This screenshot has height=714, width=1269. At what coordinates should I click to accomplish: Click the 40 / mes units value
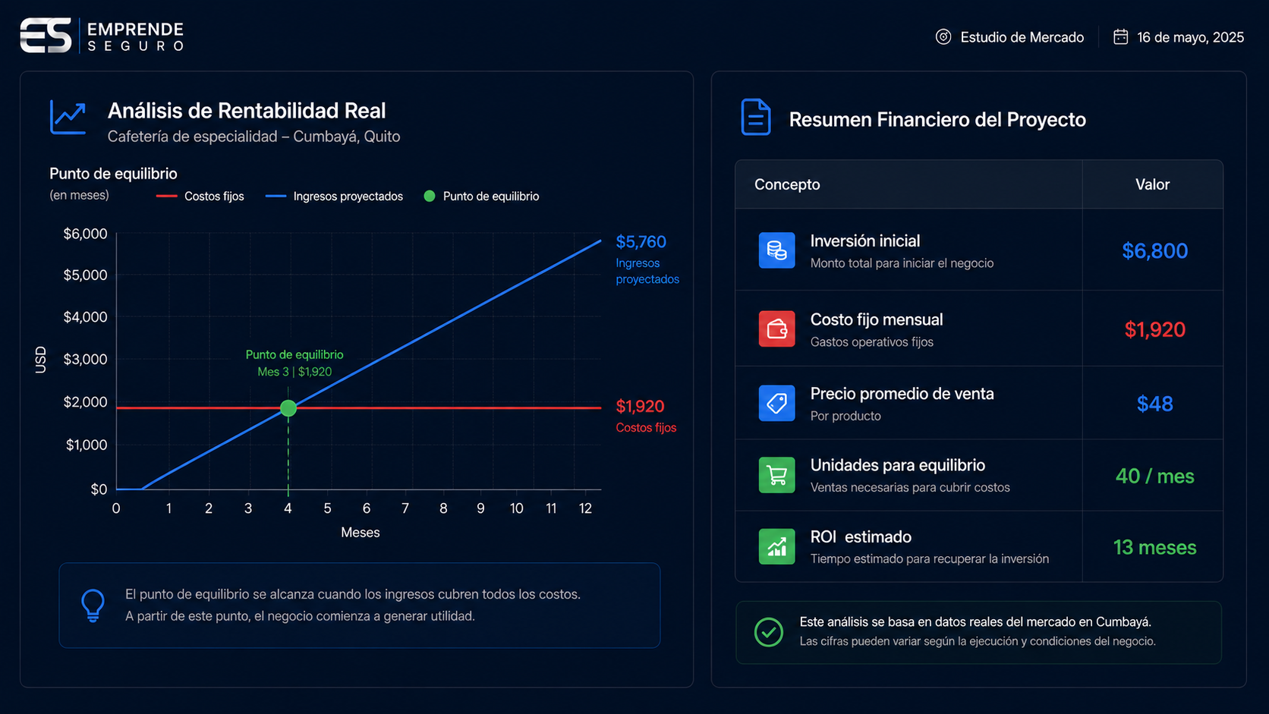click(x=1154, y=476)
